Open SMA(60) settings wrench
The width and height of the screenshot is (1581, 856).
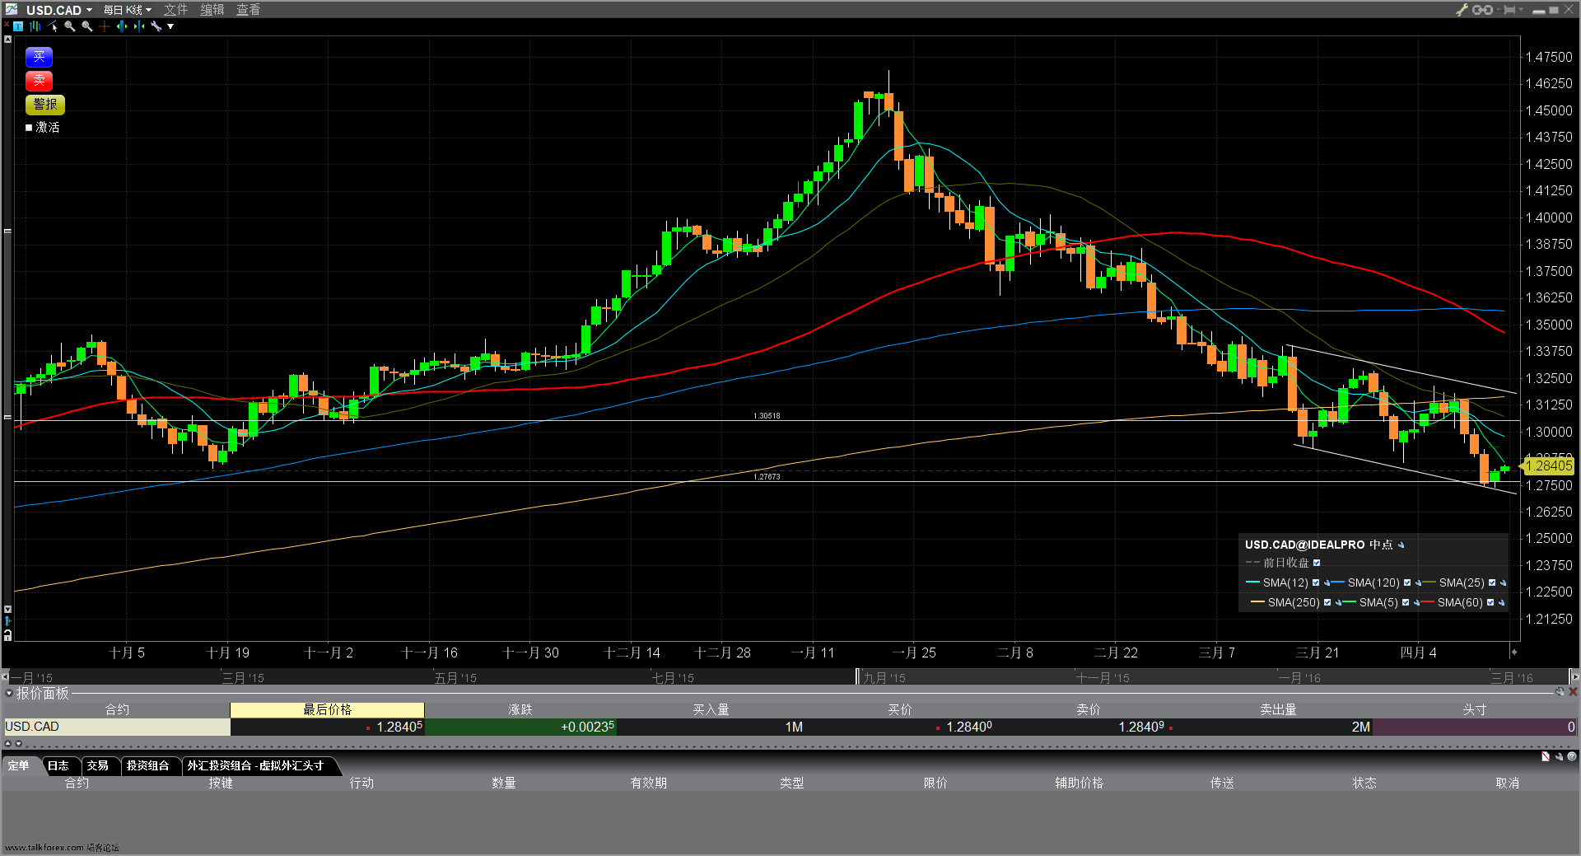(1501, 602)
